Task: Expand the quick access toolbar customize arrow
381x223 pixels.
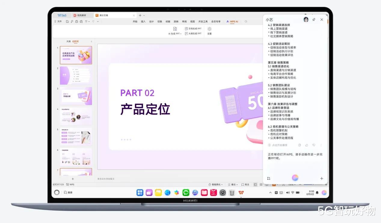Action: (98, 21)
